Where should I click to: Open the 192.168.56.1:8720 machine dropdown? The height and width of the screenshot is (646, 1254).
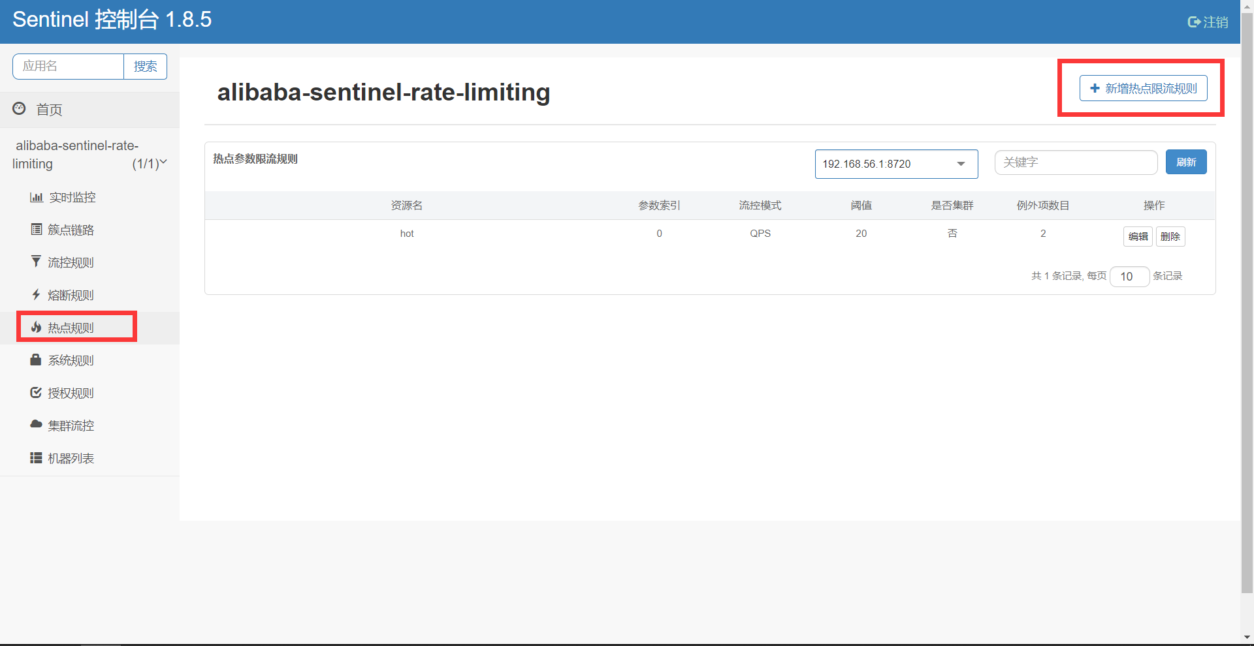[x=896, y=164]
